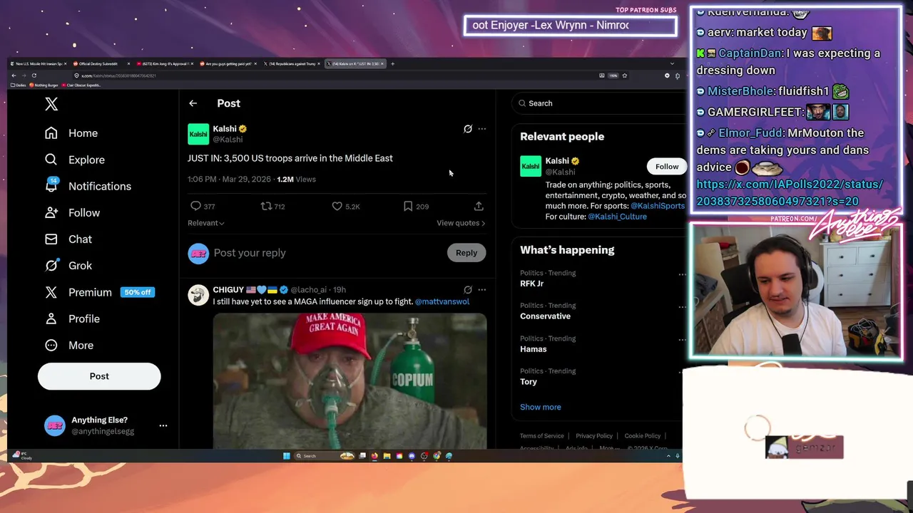Open the Tory trending topic
This screenshot has height=513, width=913.
click(x=529, y=382)
